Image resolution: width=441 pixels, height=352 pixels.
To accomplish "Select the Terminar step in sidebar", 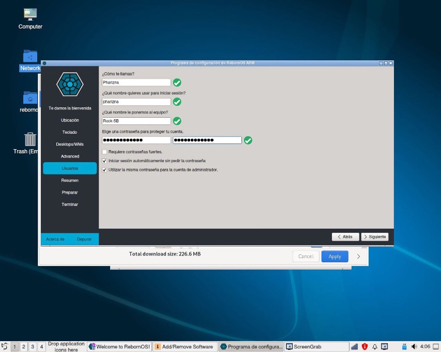I will click(x=70, y=204).
